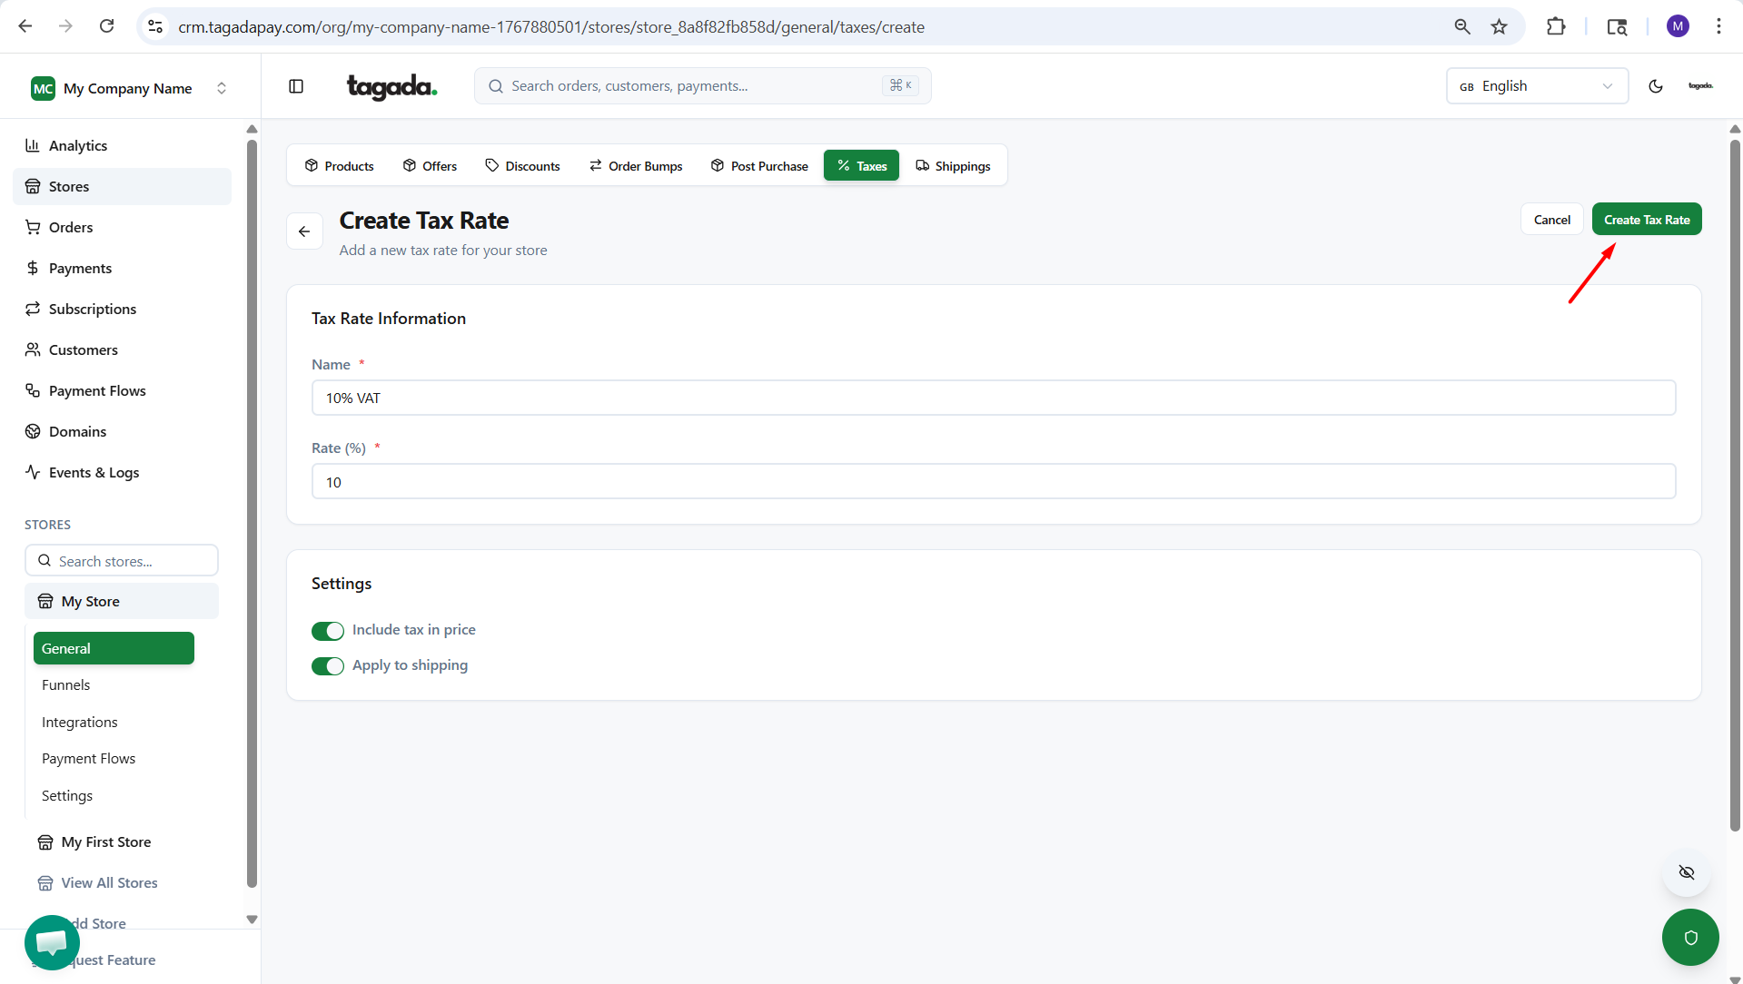Screen dimensions: 1743x984
Task: Disable the Include tax in price toggle
Action: tap(328, 631)
